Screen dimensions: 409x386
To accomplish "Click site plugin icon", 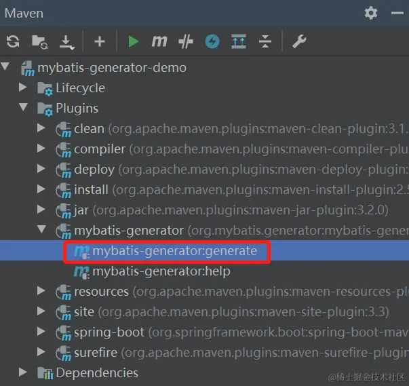I will tap(63, 313).
